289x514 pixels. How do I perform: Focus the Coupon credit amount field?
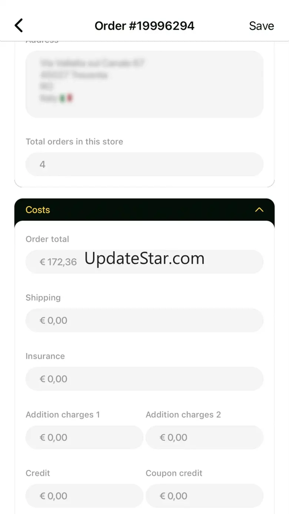point(205,496)
